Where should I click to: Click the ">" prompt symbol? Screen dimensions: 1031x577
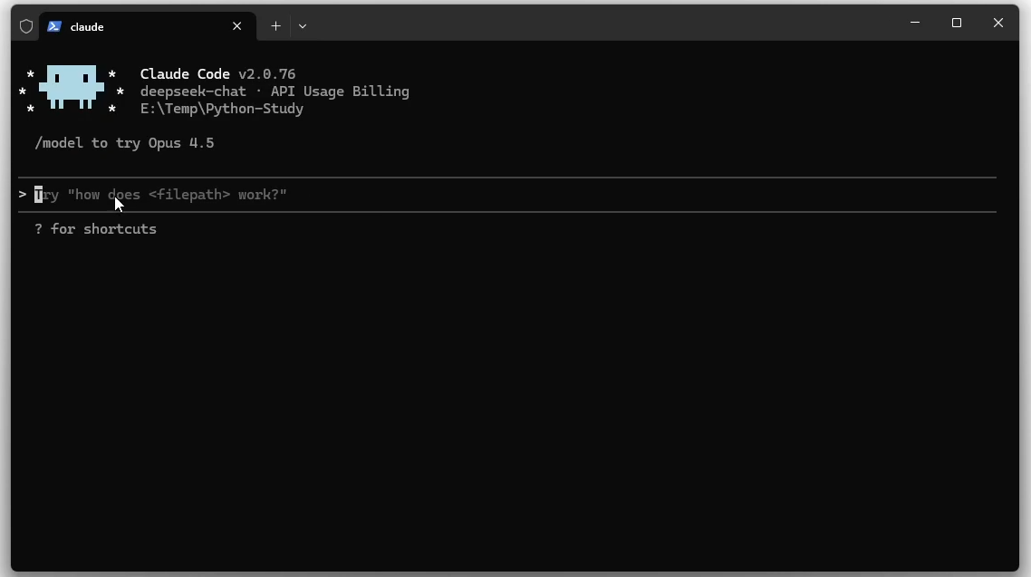pyautogui.click(x=23, y=195)
